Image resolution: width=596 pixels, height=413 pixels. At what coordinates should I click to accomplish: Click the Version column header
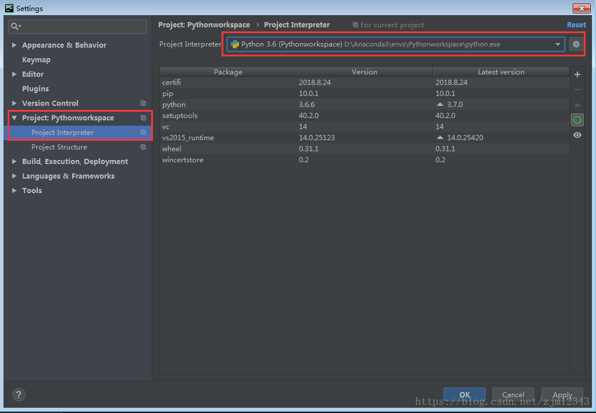pyautogui.click(x=365, y=72)
